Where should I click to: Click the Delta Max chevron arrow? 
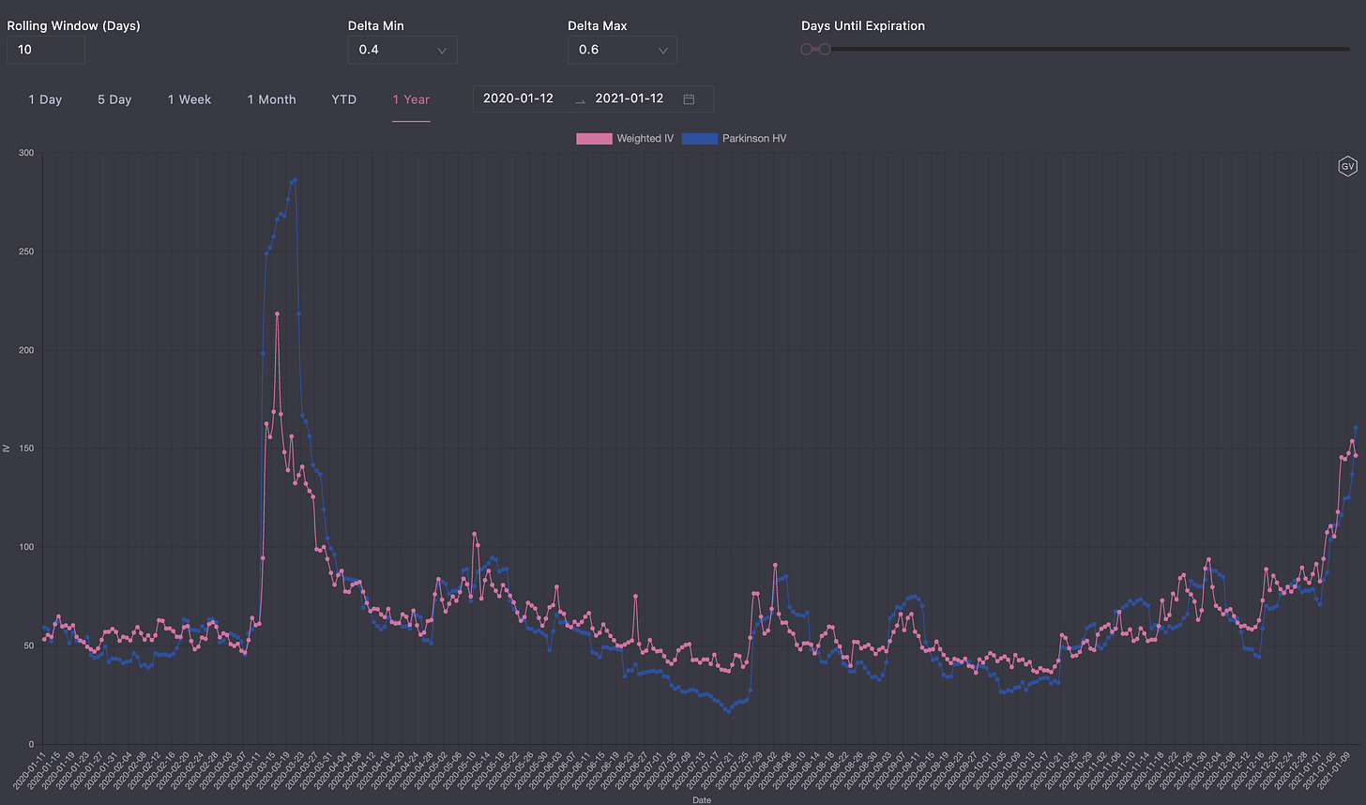pos(662,51)
